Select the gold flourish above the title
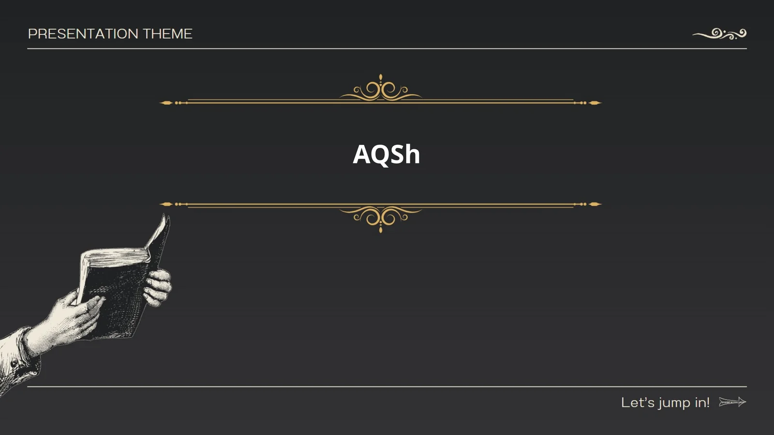Image resolution: width=774 pixels, height=435 pixels. point(381,89)
